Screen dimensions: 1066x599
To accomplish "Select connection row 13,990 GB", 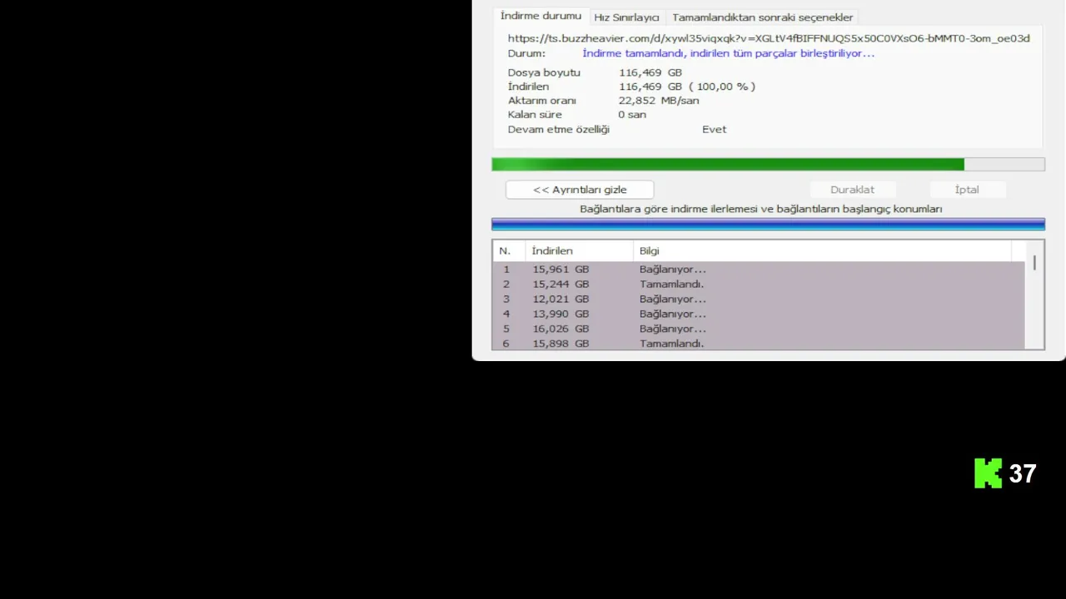I will tap(759, 314).
